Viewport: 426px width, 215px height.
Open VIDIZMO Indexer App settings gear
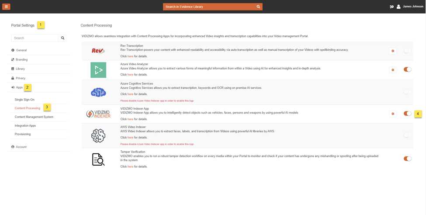click(x=393, y=114)
